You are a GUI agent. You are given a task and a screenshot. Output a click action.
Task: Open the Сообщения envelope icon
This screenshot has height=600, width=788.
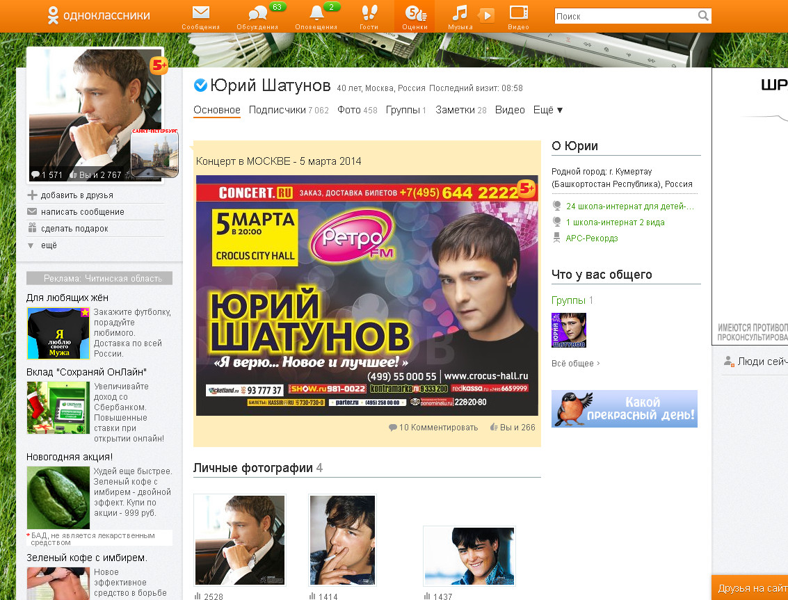pos(200,13)
